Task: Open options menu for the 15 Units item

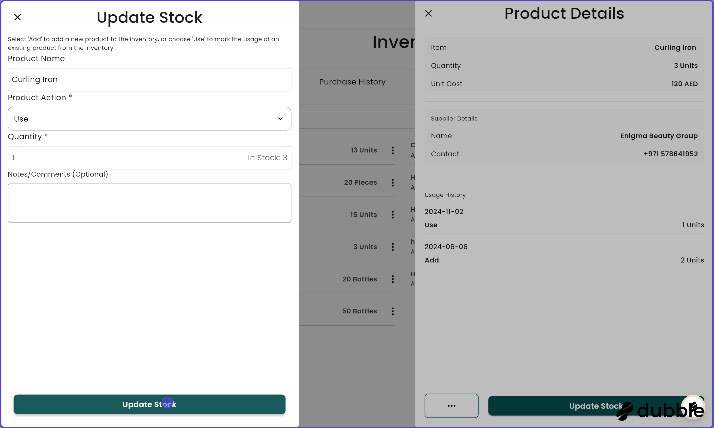Action: coord(393,215)
